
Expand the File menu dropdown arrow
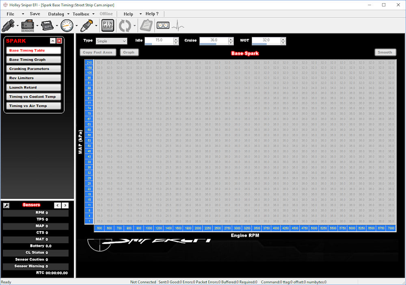[23, 14]
